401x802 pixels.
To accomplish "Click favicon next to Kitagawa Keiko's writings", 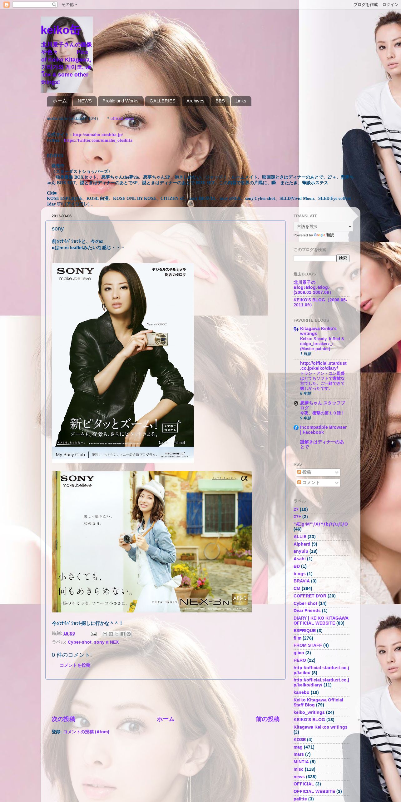I will click(296, 329).
